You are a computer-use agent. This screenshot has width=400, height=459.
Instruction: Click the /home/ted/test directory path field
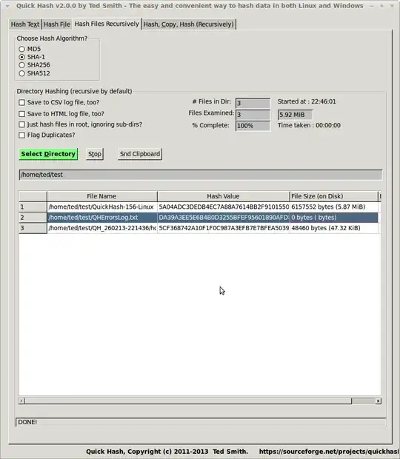[201, 175]
